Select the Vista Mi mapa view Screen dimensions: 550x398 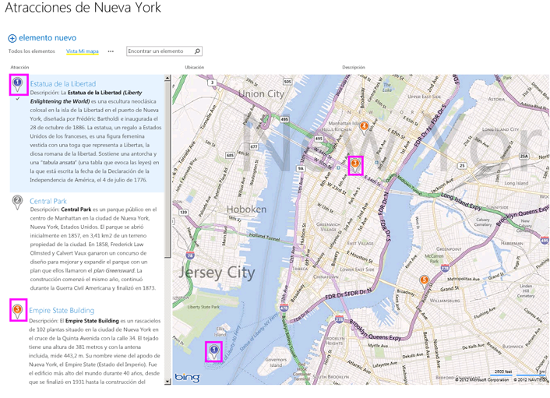(x=83, y=51)
